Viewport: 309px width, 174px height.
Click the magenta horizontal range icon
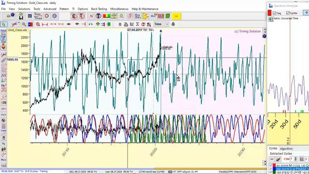click(x=45, y=24)
